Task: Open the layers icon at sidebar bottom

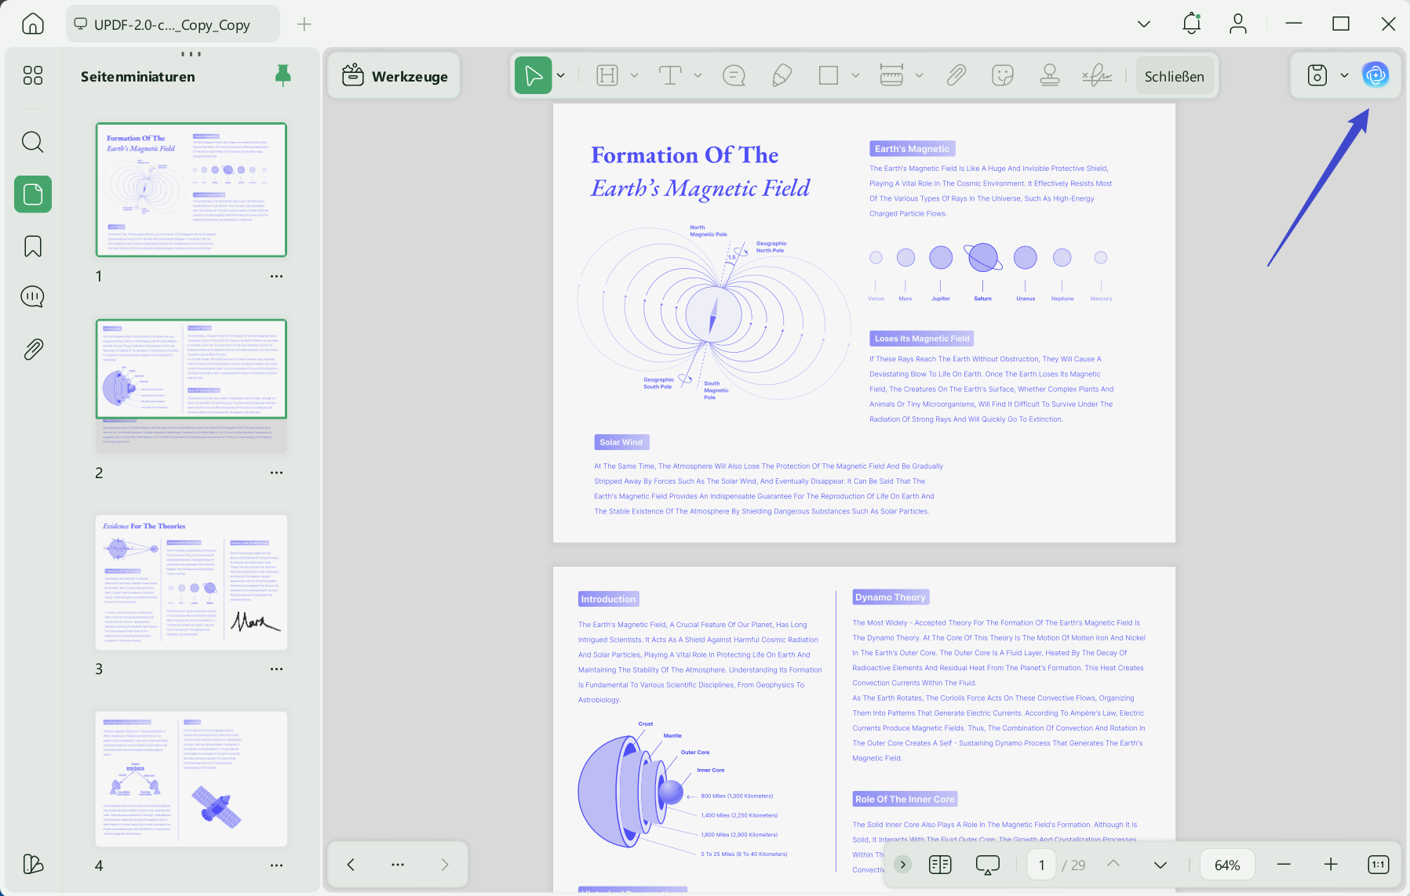Action: [33, 864]
